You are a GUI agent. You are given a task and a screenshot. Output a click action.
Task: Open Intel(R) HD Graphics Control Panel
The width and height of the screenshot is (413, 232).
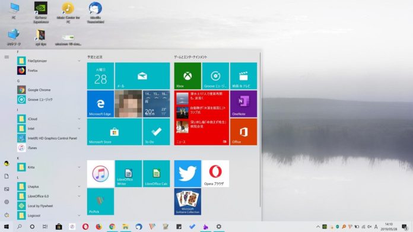click(x=49, y=138)
